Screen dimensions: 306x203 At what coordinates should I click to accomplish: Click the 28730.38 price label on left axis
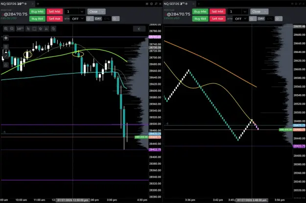(x=155, y=48)
